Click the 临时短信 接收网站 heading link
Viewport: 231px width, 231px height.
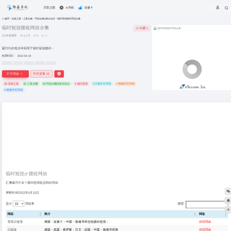coord(26,174)
